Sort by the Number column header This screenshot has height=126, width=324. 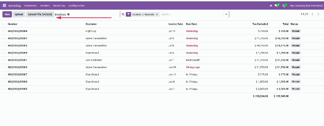tap(13, 24)
